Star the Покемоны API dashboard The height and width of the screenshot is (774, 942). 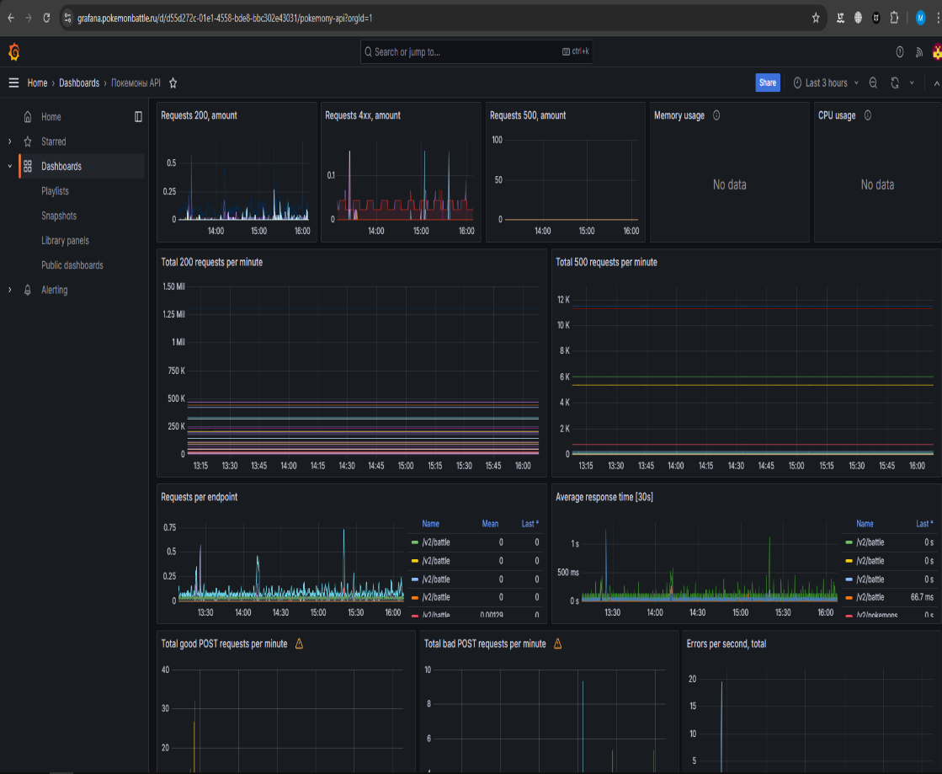tap(173, 83)
